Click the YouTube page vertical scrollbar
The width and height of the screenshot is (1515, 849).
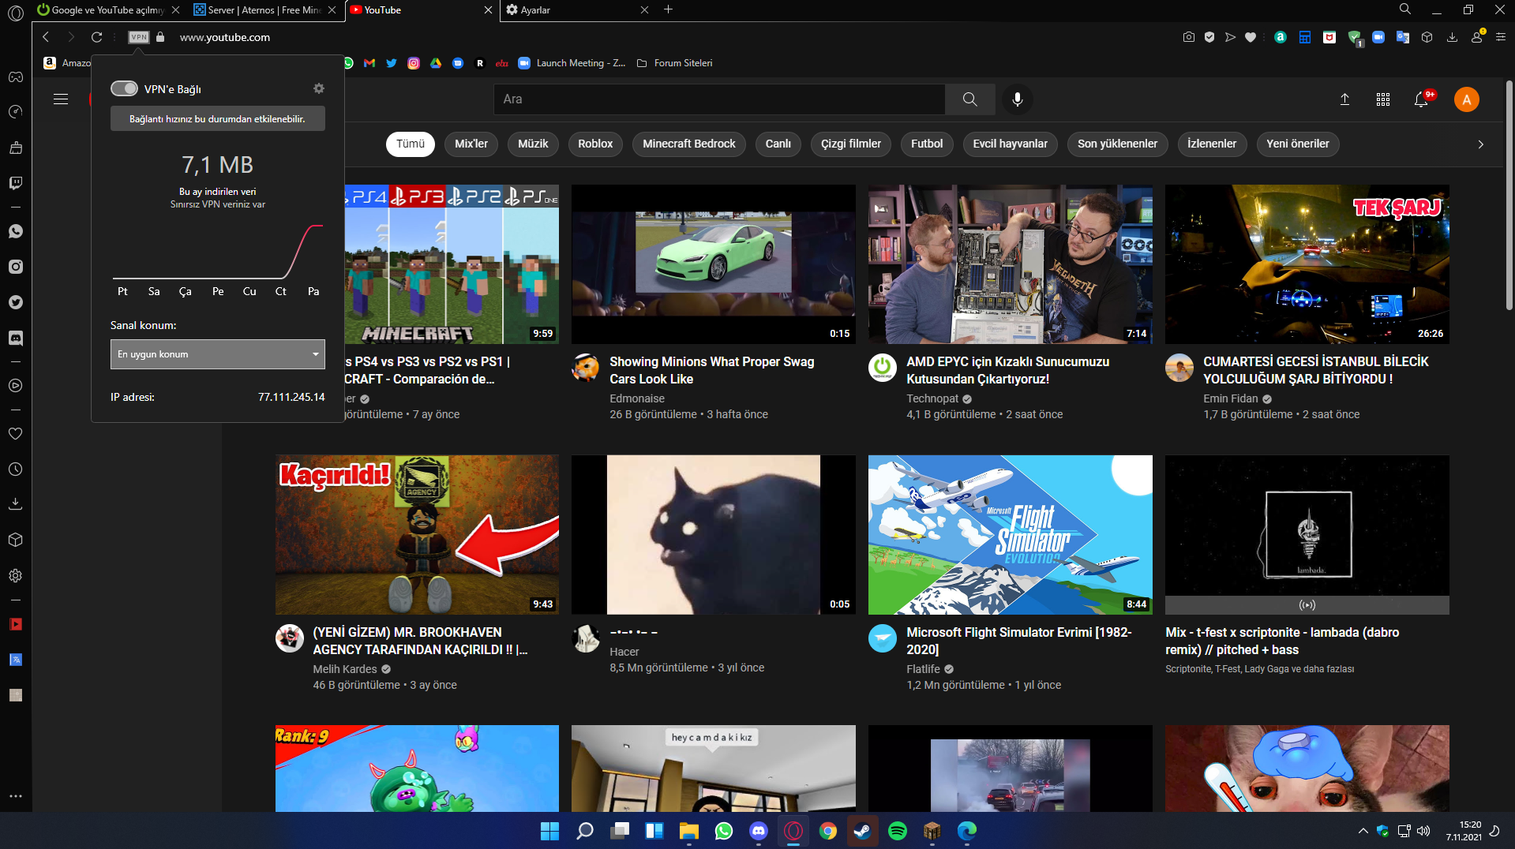coord(1509,196)
